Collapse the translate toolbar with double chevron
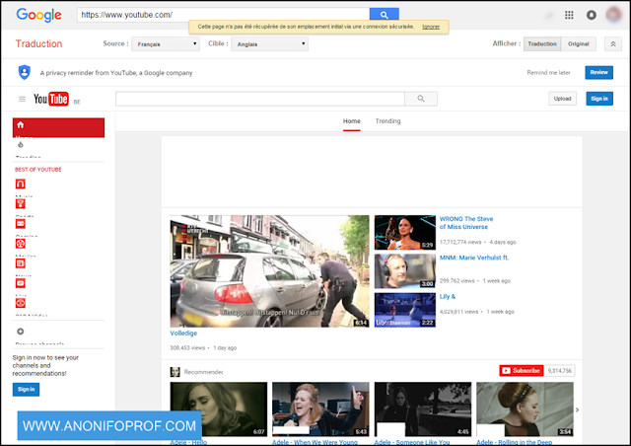The height and width of the screenshot is (446, 631). tap(613, 44)
